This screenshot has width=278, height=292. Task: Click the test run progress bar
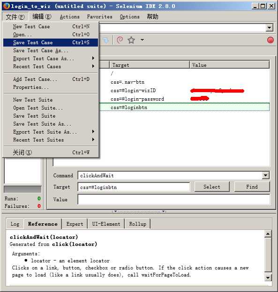click(x=23, y=189)
